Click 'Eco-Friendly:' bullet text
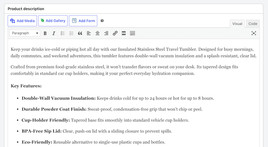 point(37,142)
